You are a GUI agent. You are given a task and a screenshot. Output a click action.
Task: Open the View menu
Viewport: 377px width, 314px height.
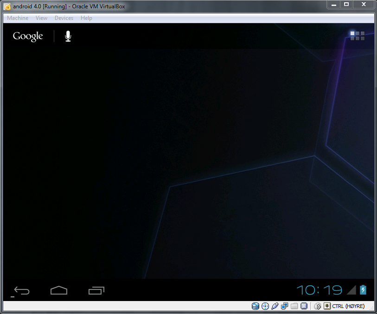(41, 18)
